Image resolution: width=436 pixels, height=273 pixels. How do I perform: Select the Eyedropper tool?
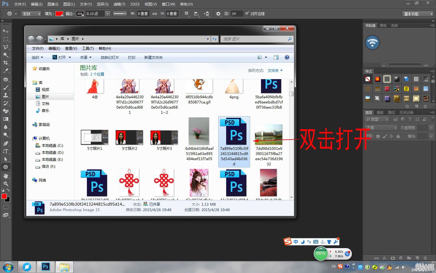[x=5, y=71]
